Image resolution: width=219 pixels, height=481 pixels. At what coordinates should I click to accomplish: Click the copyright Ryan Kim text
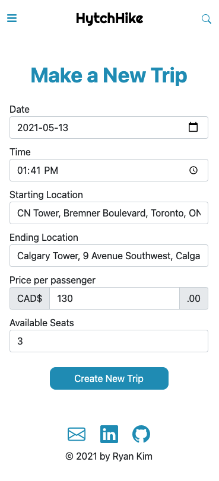pyautogui.click(x=109, y=457)
